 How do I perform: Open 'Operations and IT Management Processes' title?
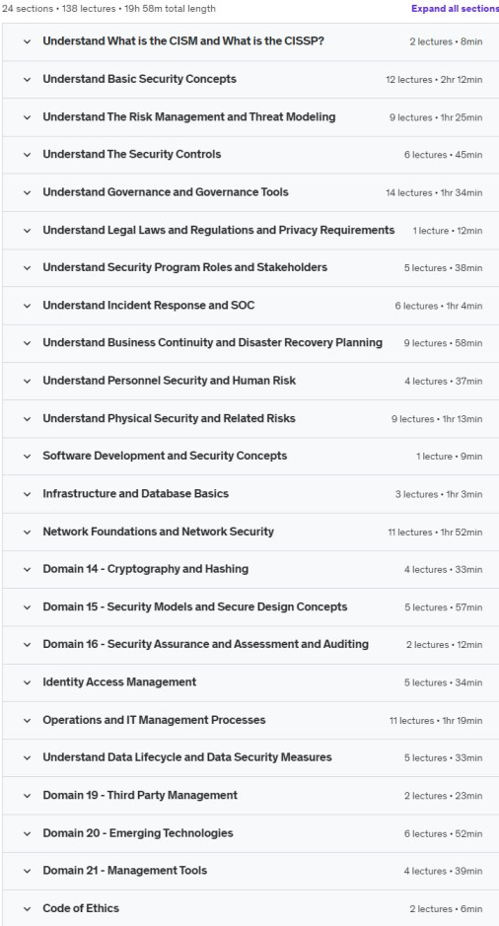pos(154,720)
